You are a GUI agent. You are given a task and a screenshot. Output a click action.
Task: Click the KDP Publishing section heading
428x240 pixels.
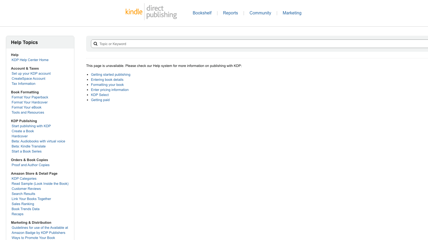tap(24, 121)
